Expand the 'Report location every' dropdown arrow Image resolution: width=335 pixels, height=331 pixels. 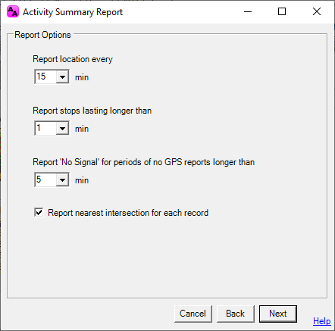click(62, 77)
